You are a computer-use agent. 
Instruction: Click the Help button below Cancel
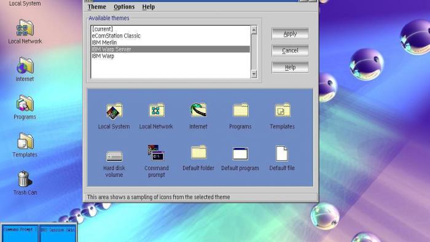(290, 68)
